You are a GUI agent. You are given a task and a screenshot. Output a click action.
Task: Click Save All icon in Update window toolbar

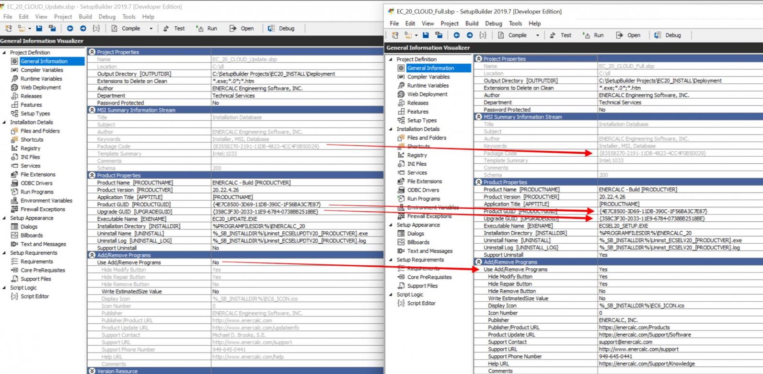(52, 28)
